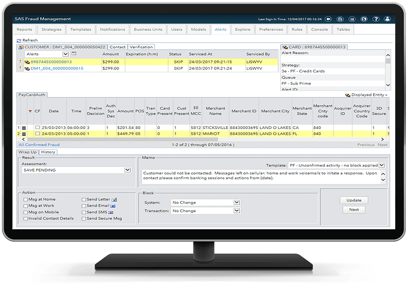Open the memo Template dropdown
The height and width of the screenshot is (285, 408).
coord(381,165)
